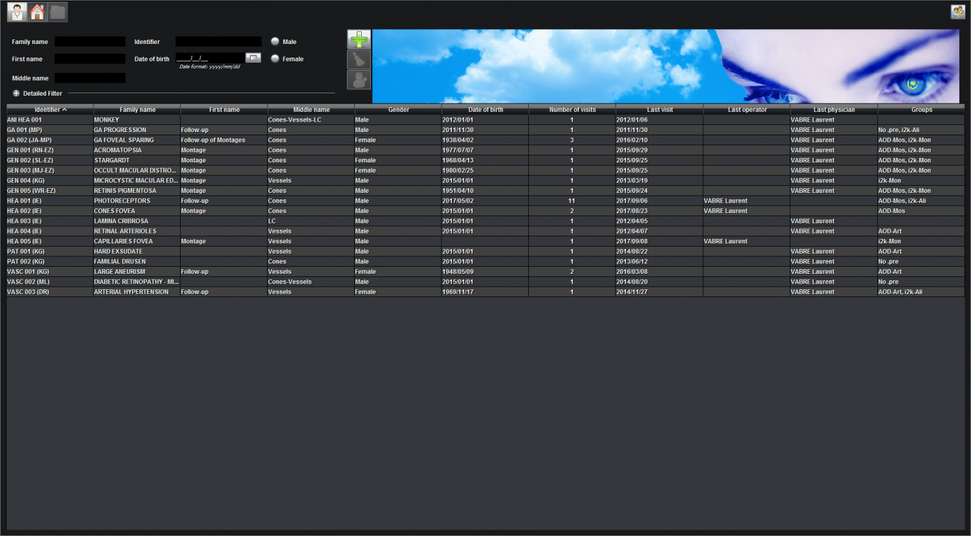Click the Groups column header
The width and height of the screenshot is (971, 536).
coord(921,109)
